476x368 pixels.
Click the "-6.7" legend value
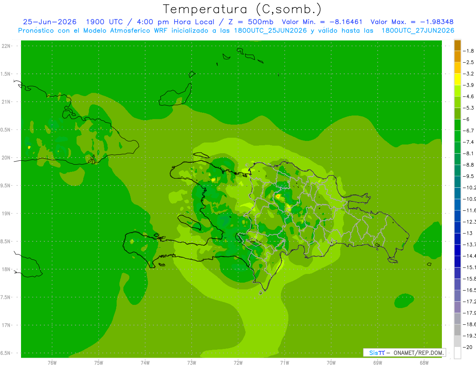click(468, 131)
